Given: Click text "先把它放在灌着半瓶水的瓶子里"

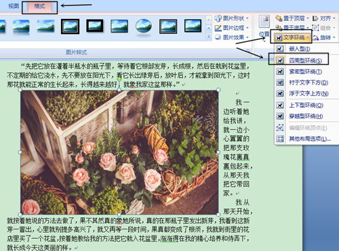Looking at the screenshot, I should point(68,66).
